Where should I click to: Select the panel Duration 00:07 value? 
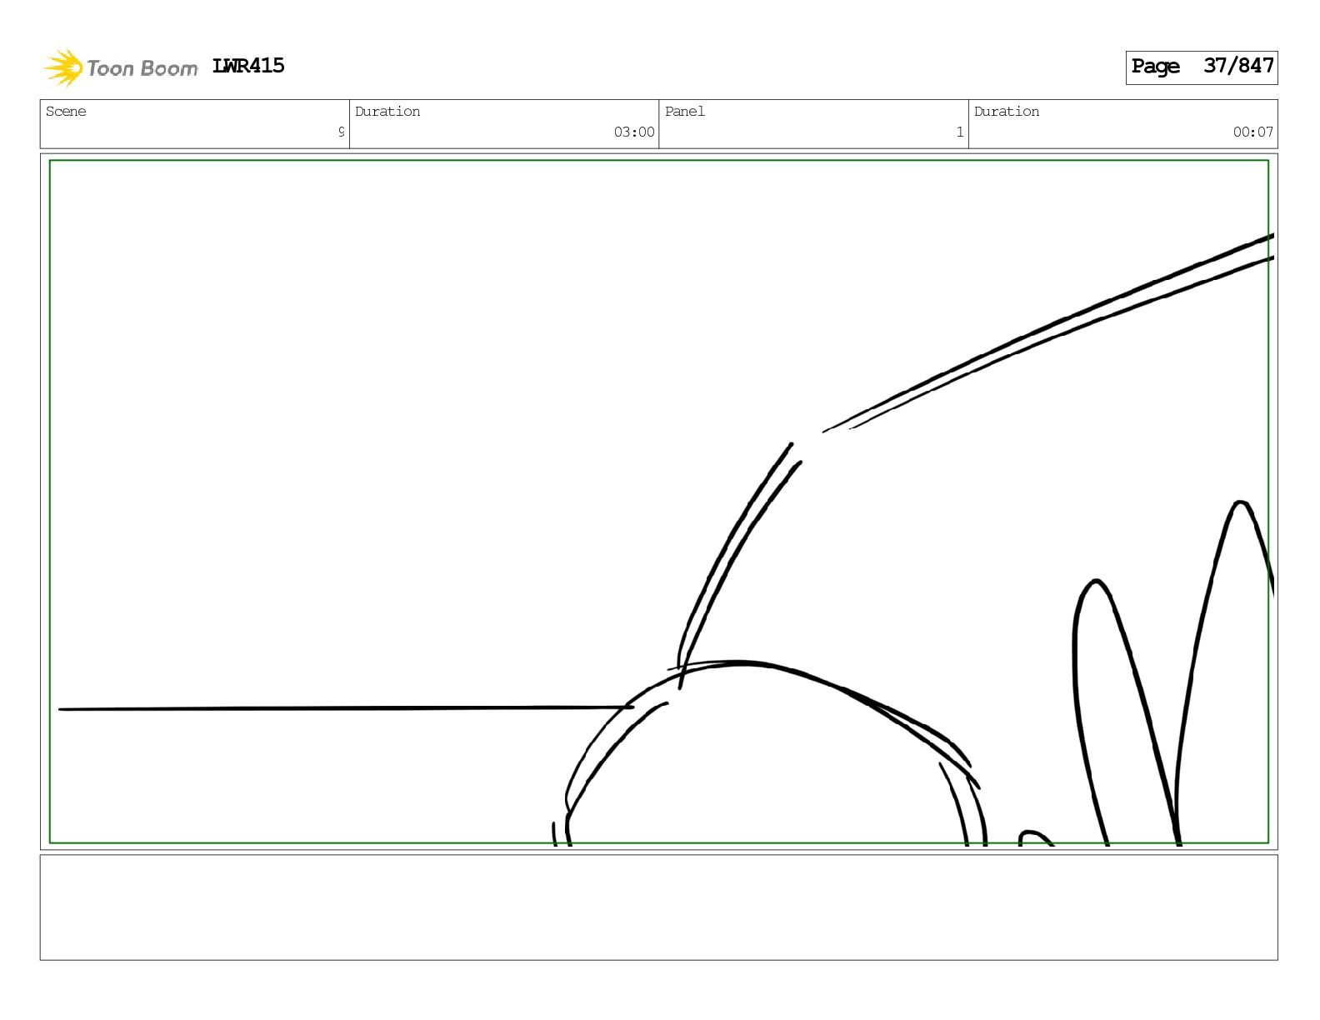tap(1253, 132)
